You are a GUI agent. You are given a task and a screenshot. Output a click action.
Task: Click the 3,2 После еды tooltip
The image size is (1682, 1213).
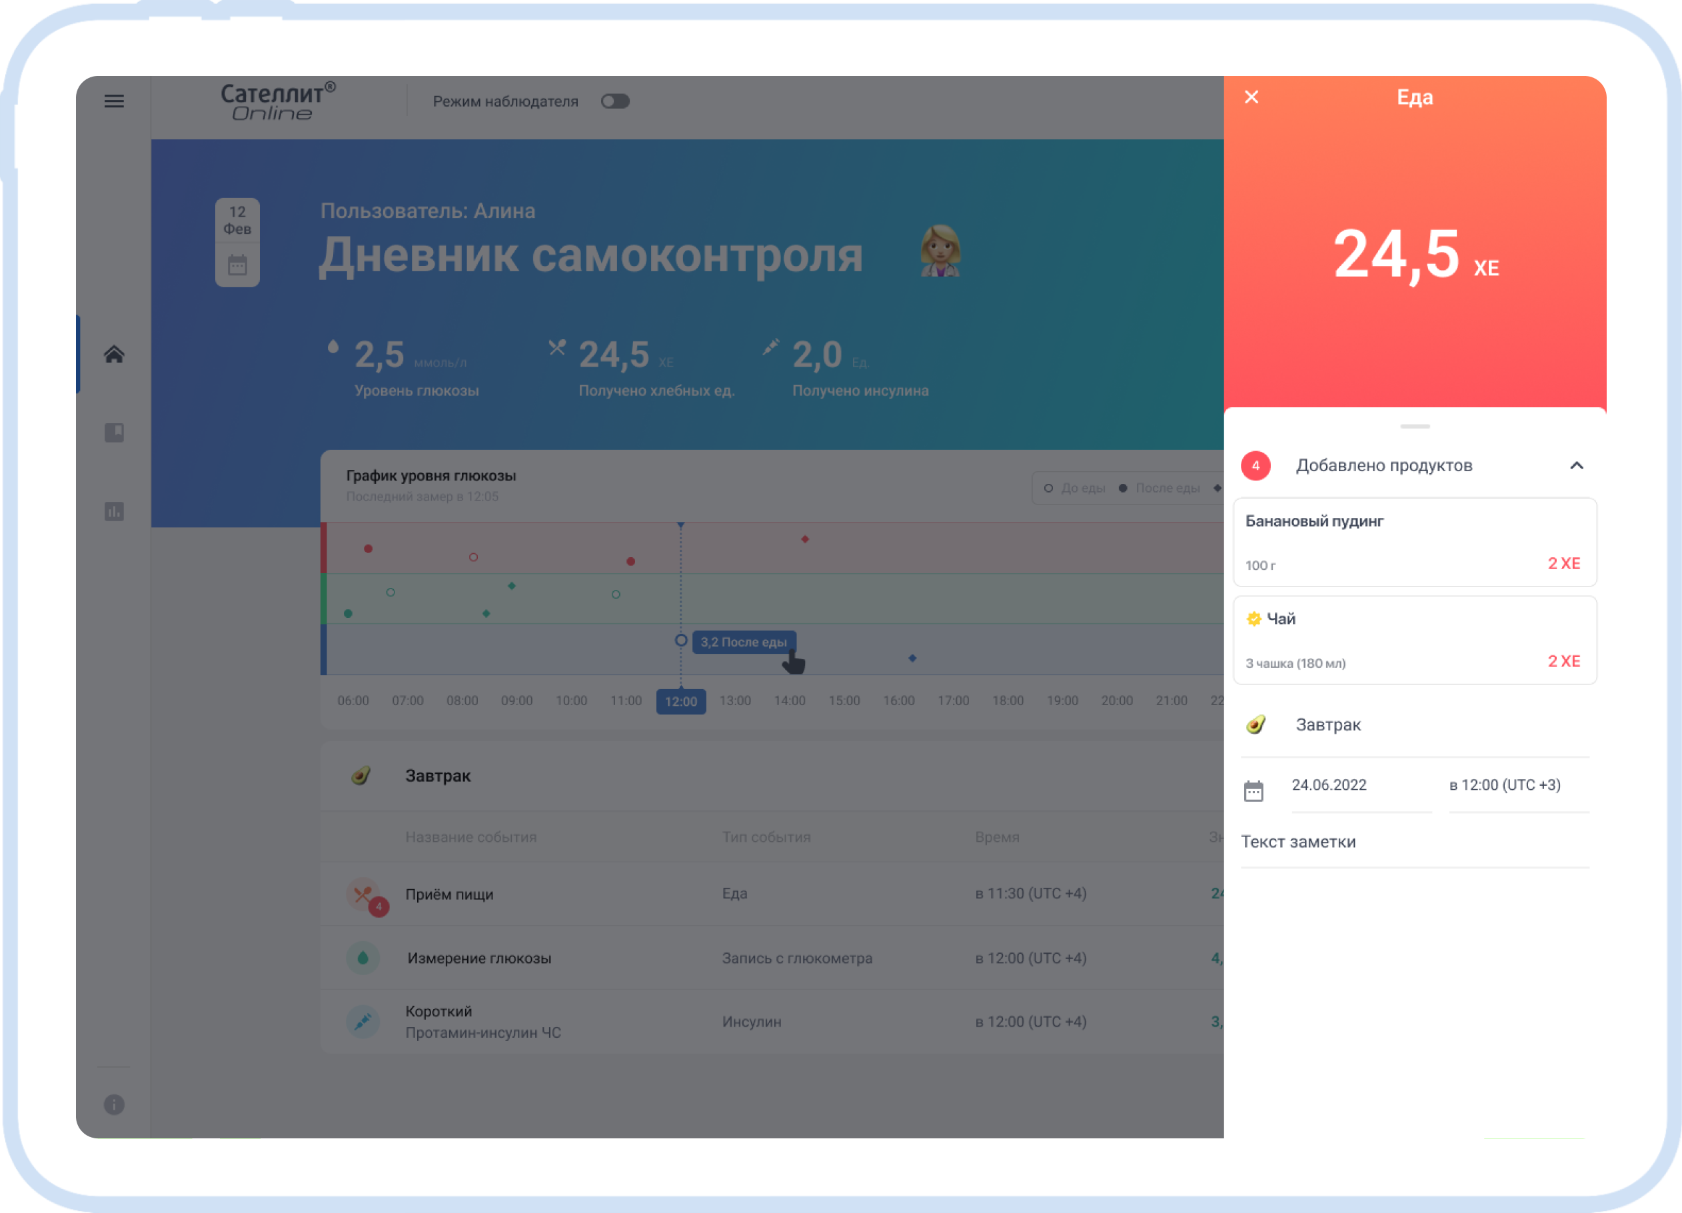click(744, 642)
